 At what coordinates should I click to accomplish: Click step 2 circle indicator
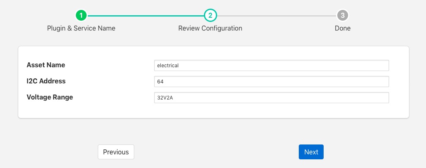[210, 16]
